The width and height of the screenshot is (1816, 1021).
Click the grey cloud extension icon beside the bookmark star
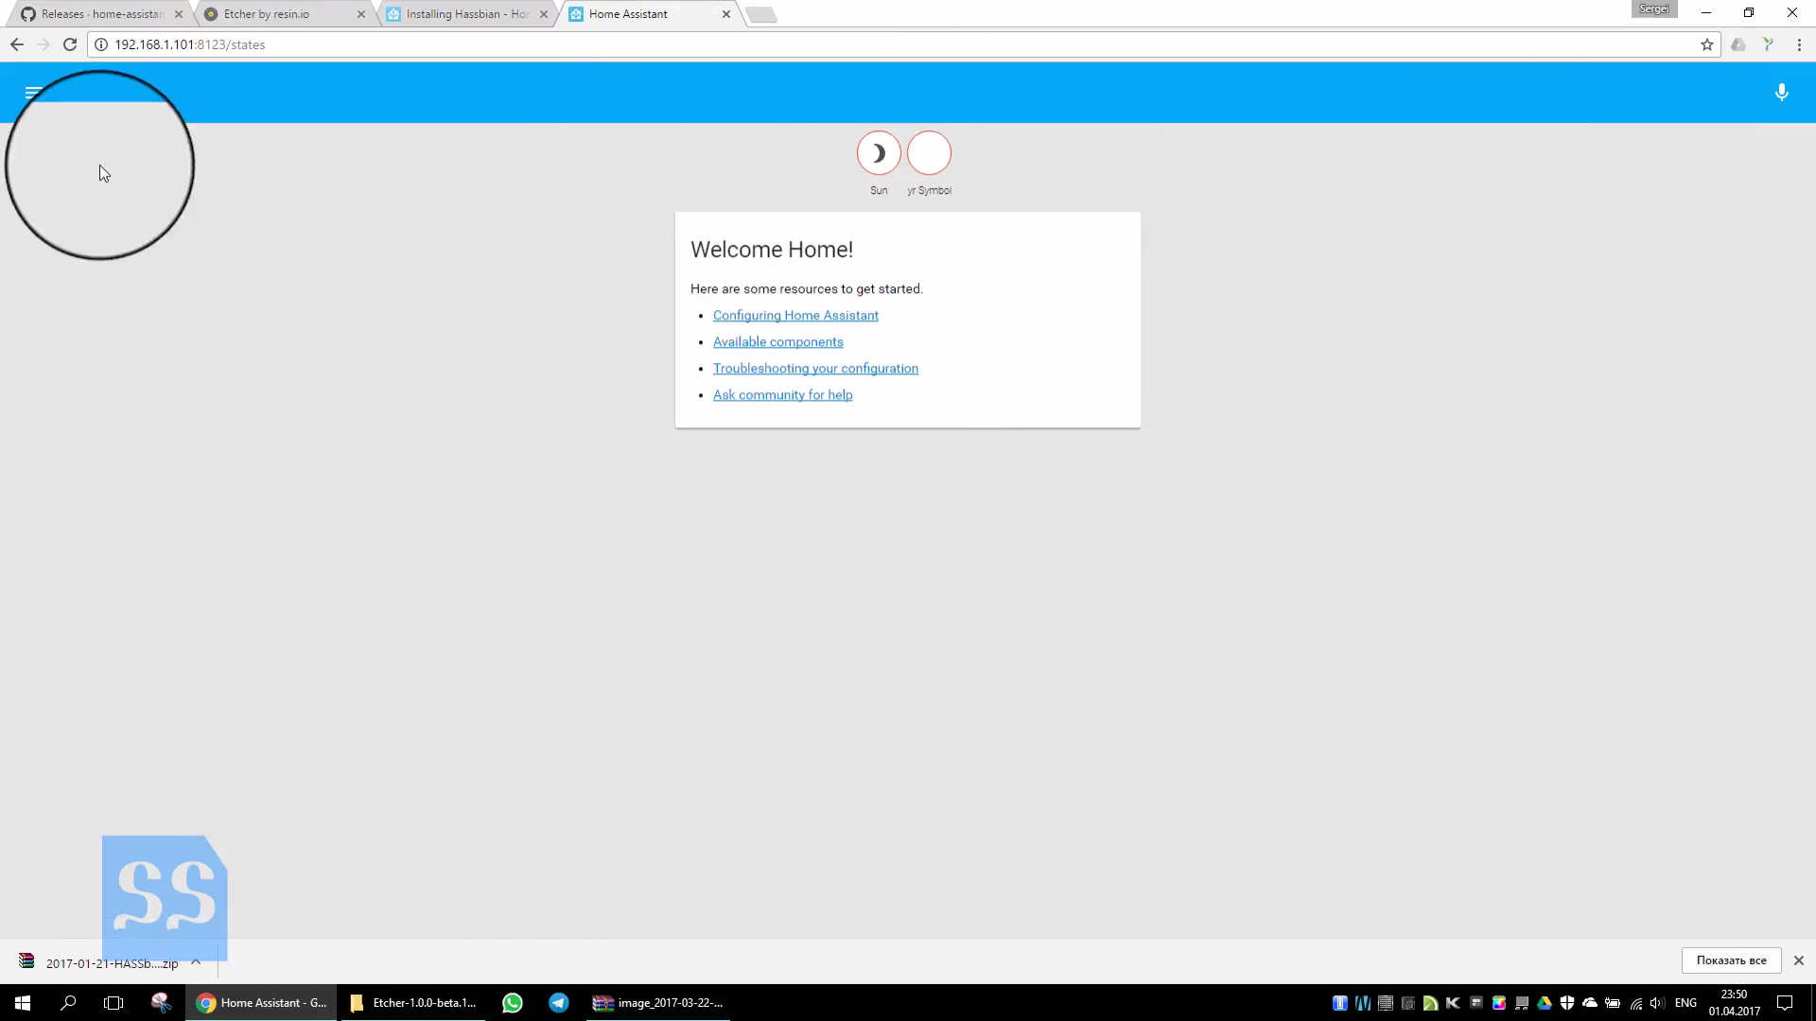point(1737,44)
